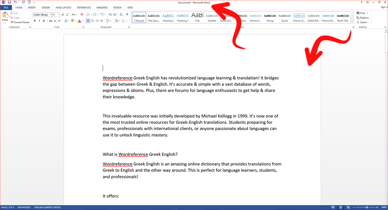Click the Replace button in Editing group

(363, 18)
